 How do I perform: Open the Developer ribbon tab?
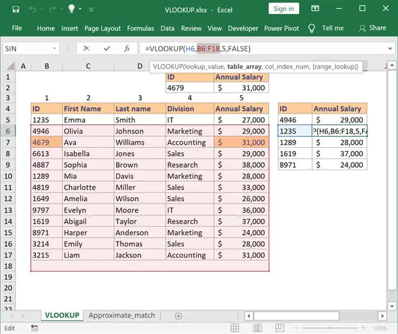243,28
